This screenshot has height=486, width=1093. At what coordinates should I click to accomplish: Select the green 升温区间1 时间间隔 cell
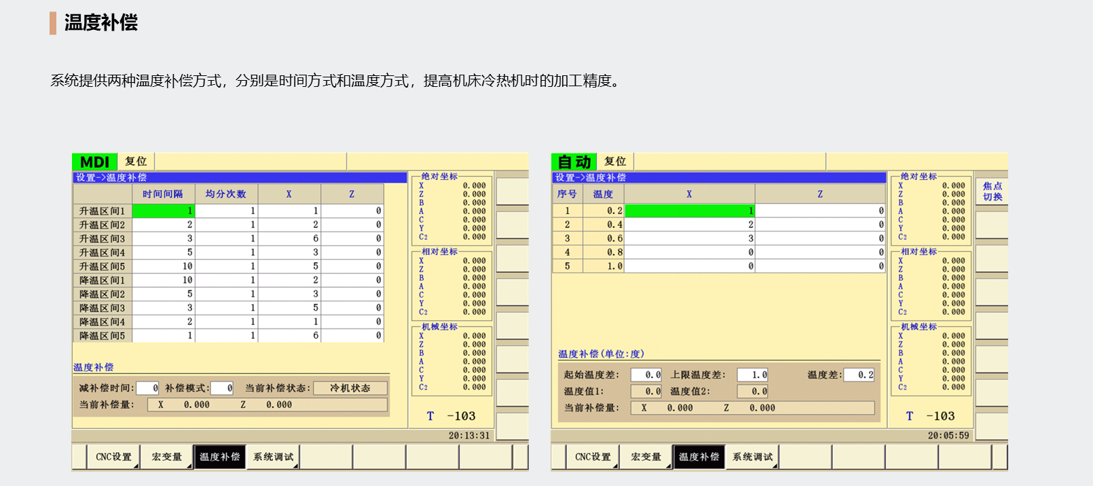pyautogui.click(x=164, y=211)
